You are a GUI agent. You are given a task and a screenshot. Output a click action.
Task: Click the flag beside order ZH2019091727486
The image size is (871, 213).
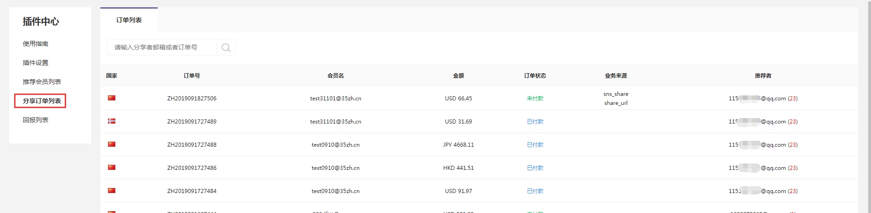pos(112,168)
